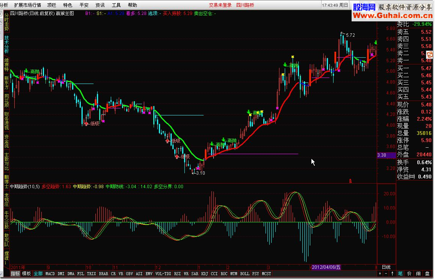Open the 财务透视 sidebar tab
The height and width of the screenshot is (280, 435).
click(x=6, y=121)
